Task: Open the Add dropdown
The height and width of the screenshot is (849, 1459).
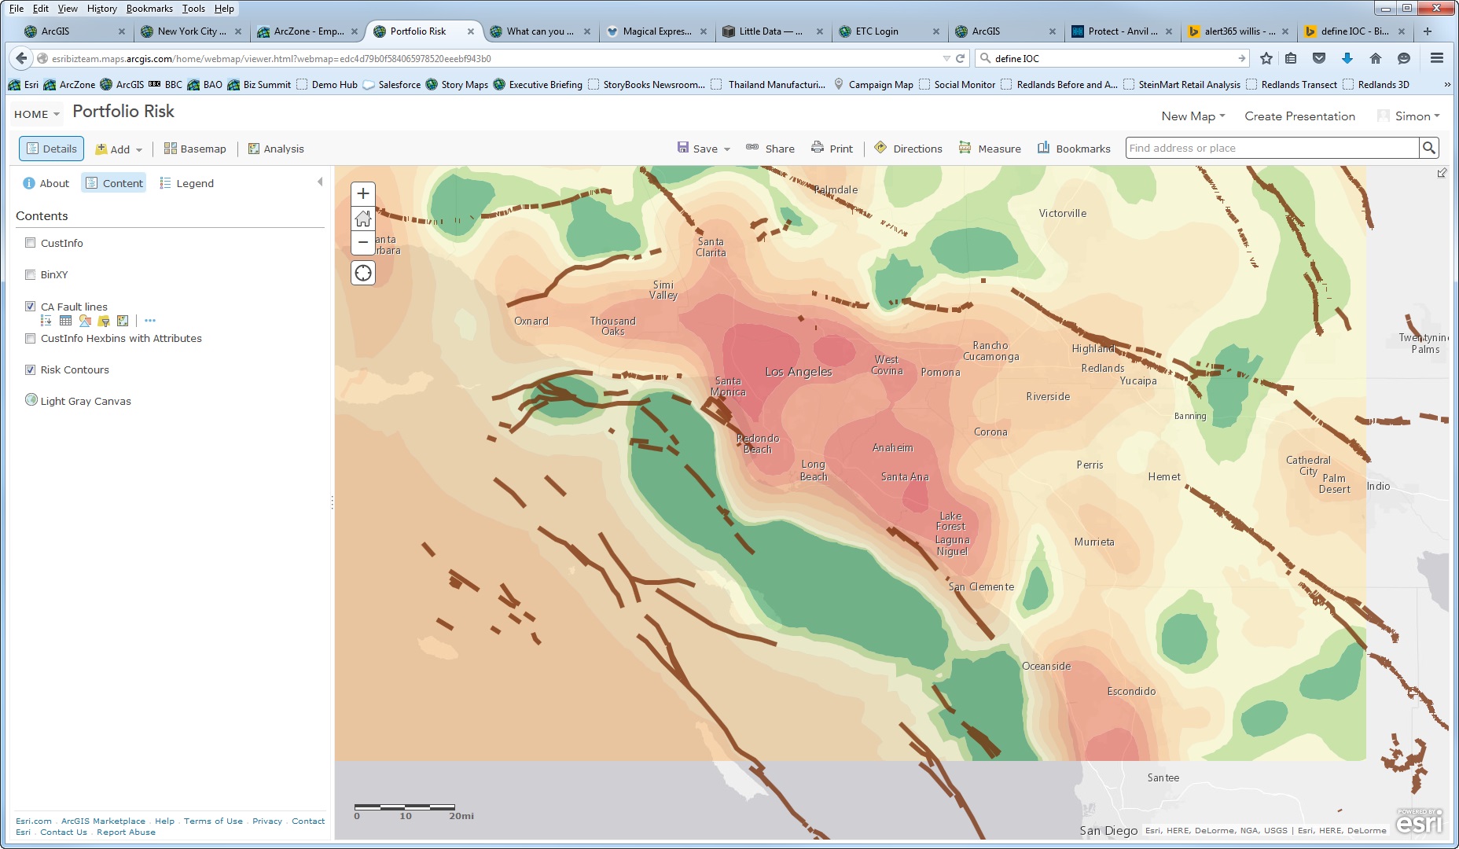Action: pyautogui.click(x=119, y=149)
